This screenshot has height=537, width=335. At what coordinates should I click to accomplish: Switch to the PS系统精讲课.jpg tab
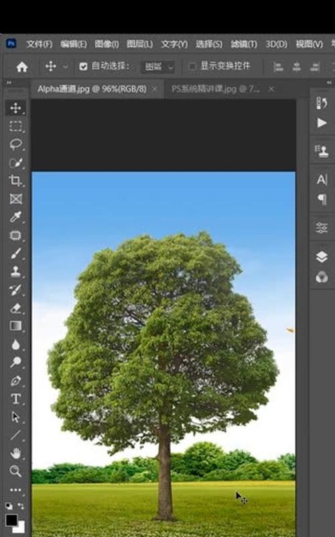[216, 89]
